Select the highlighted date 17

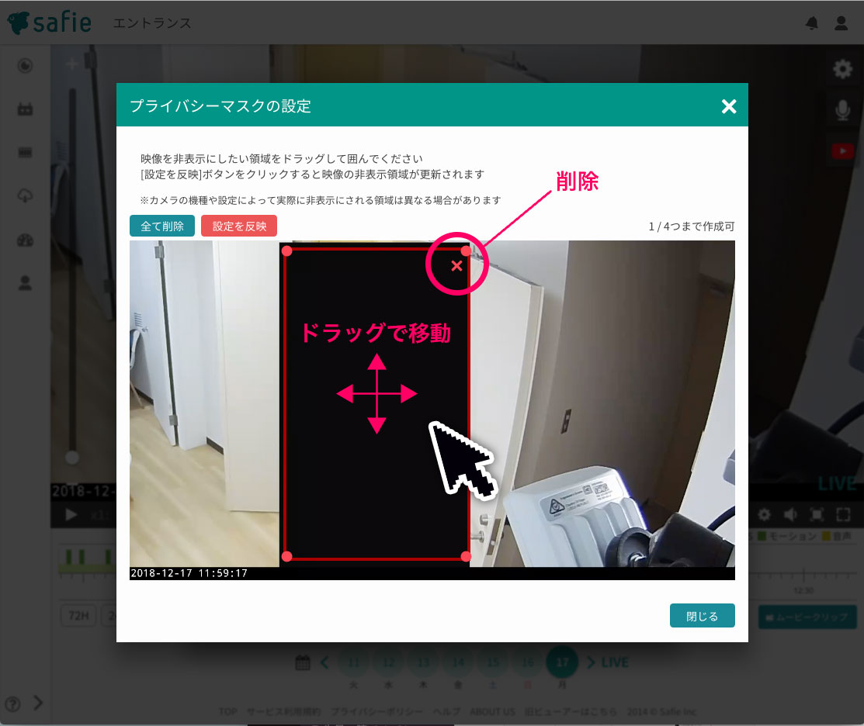click(562, 662)
